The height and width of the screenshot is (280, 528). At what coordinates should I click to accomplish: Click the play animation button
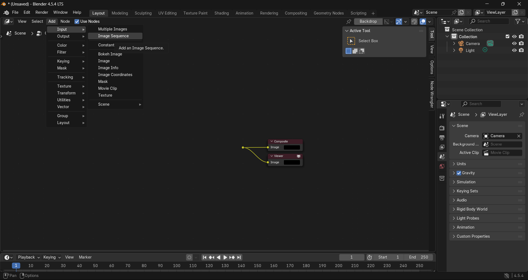pyautogui.click(x=225, y=257)
